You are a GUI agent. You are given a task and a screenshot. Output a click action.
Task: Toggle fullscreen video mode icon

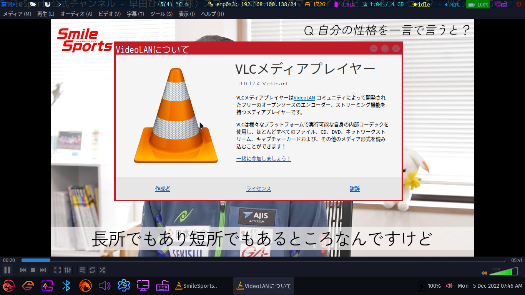coord(58,270)
